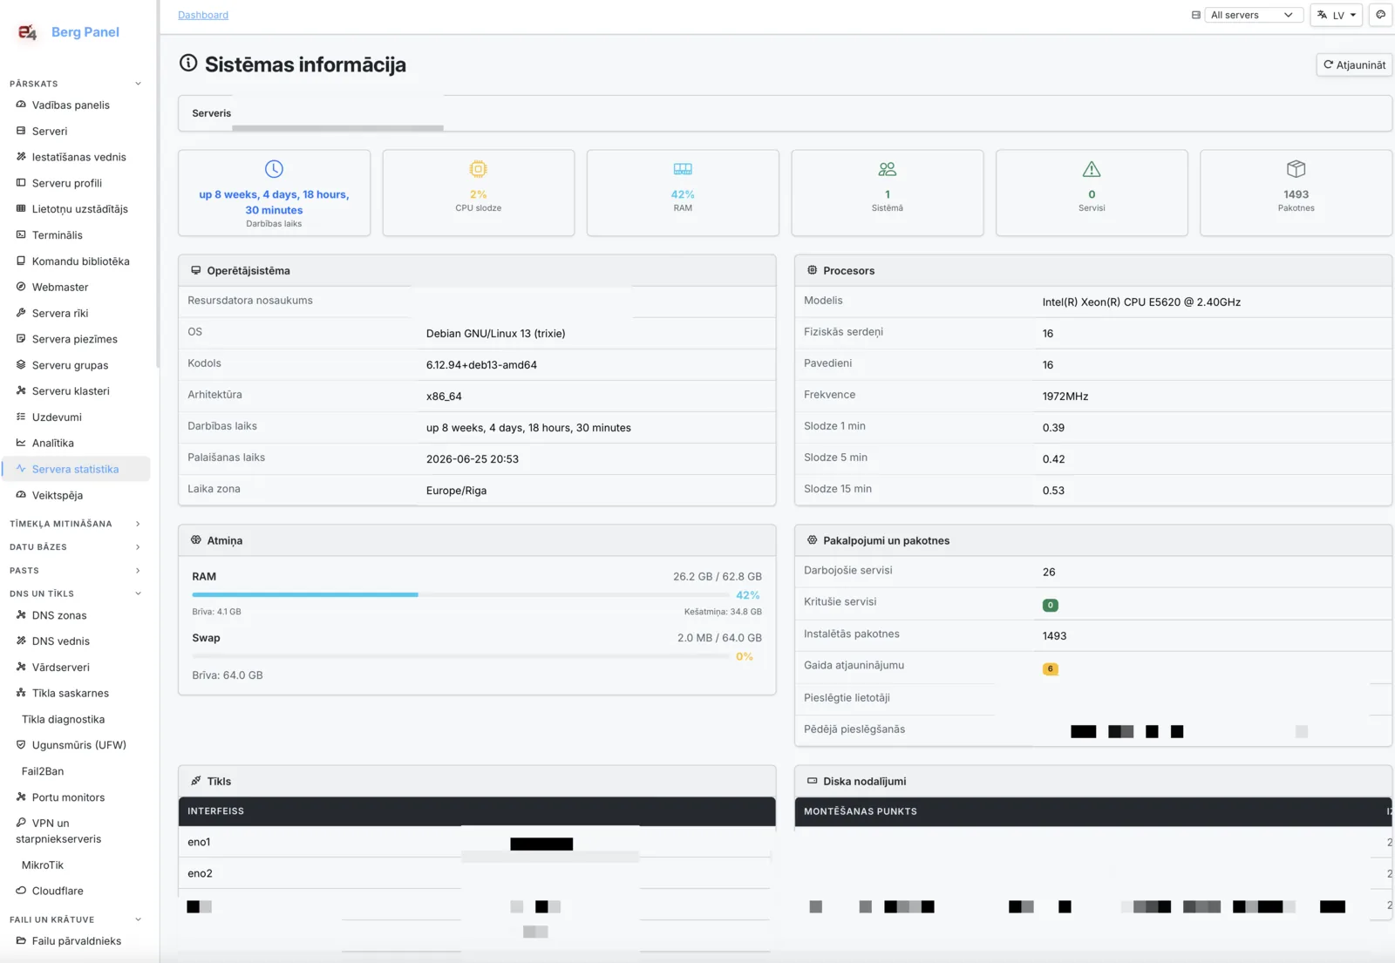Click the pending updates badge 6
The width and height of the screenshot is (1395, 963).
click(x=1050, y=669)
